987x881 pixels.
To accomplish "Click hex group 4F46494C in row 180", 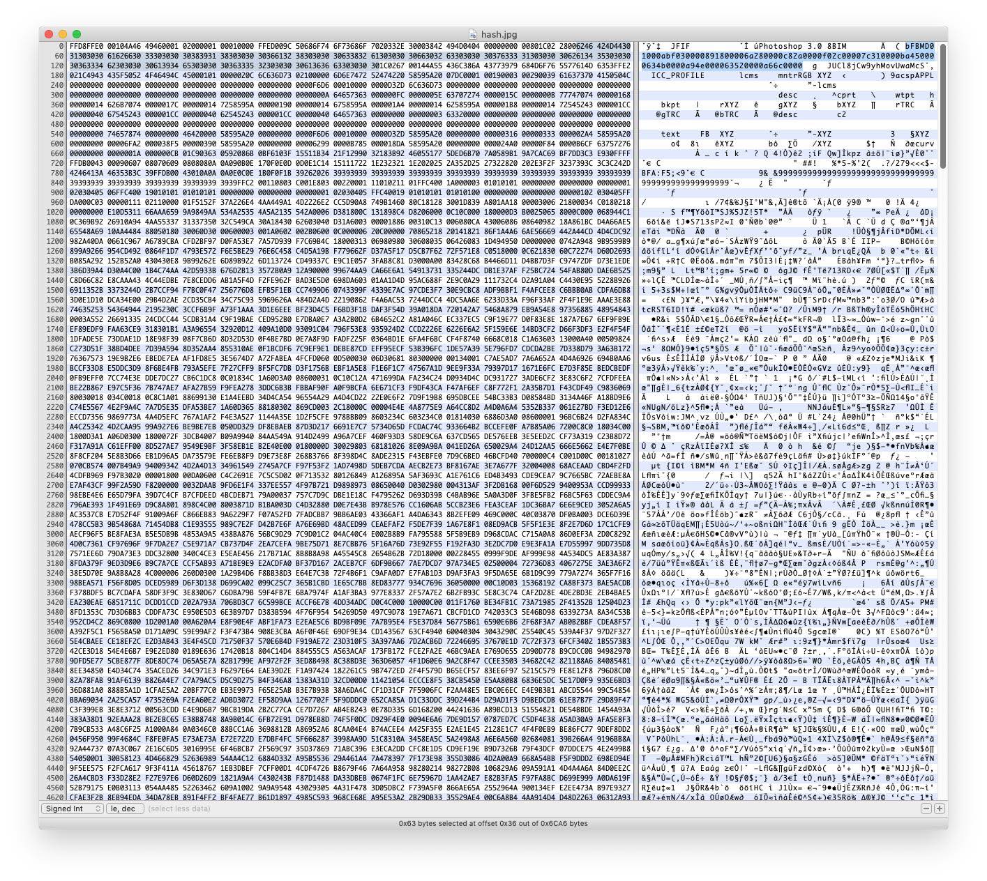I will click(162, 76).
